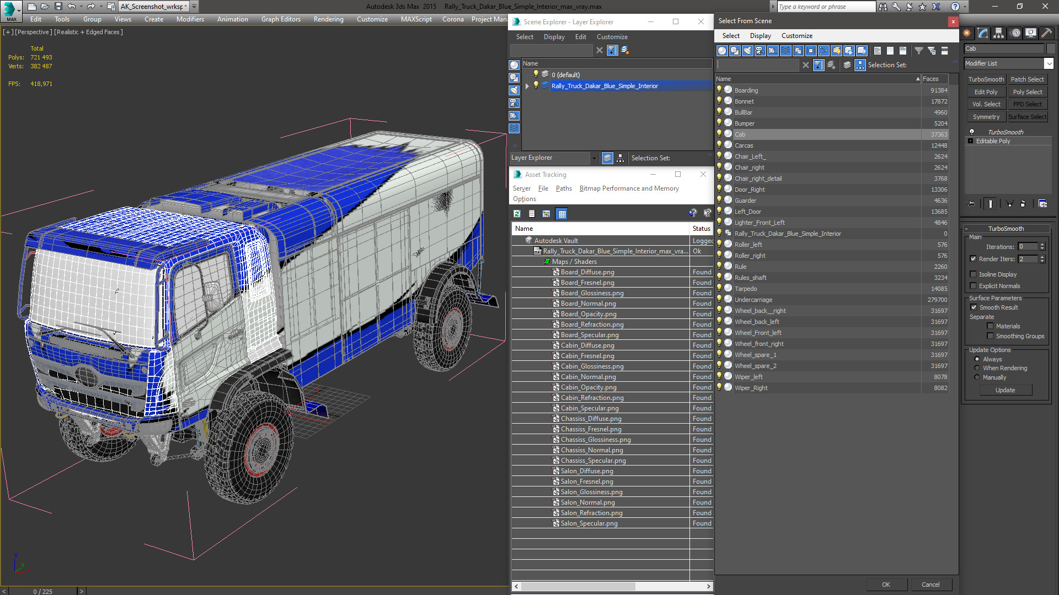This screenshot has height=595, width=1059.
Task: Open the Modifiers menu
Action: click(x=190, y=19)
